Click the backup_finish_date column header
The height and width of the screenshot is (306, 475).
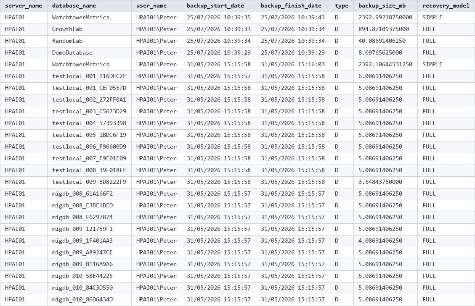pyautogui.click(x=293, y=6)
